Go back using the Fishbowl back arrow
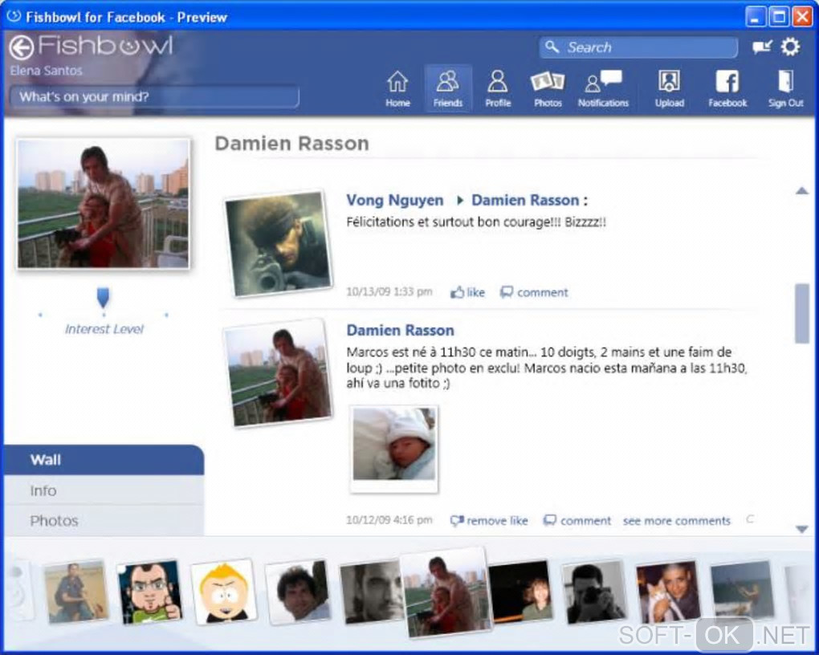Screen dimensions: 819x655 pos(22,47)
